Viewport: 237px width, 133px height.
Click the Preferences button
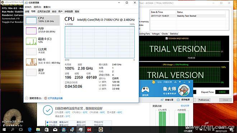(x=204, y=100)
